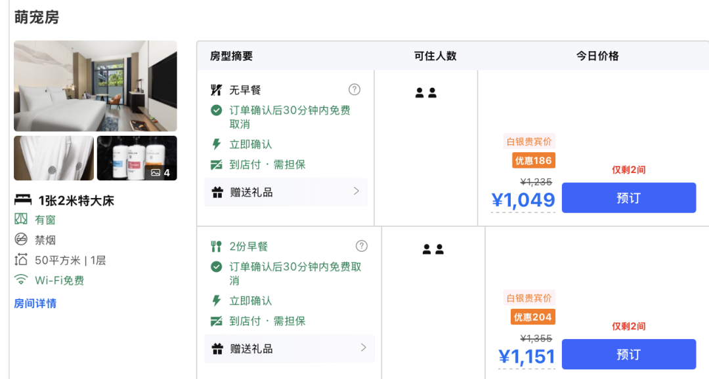Open the 房间详情 link
The image size is (709, 379).
click(35, 304)
